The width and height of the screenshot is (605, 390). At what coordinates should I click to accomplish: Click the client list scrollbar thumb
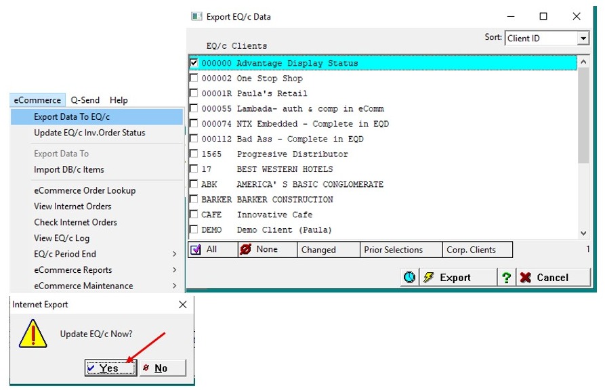583,115
